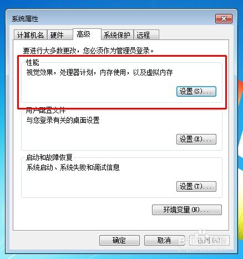Click the administrator login notice text

[88, 51]
